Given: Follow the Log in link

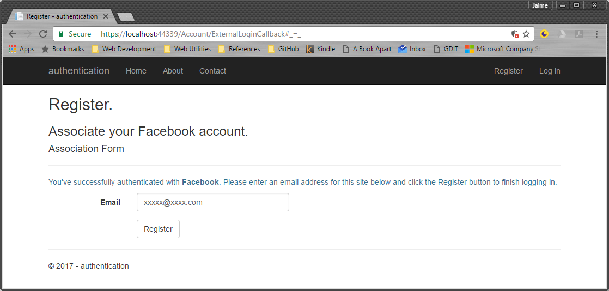Looking at the screenshot, I should pos(550,71).
